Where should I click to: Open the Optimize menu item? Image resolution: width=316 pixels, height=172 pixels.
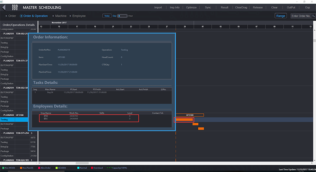[x=191, y=7]
